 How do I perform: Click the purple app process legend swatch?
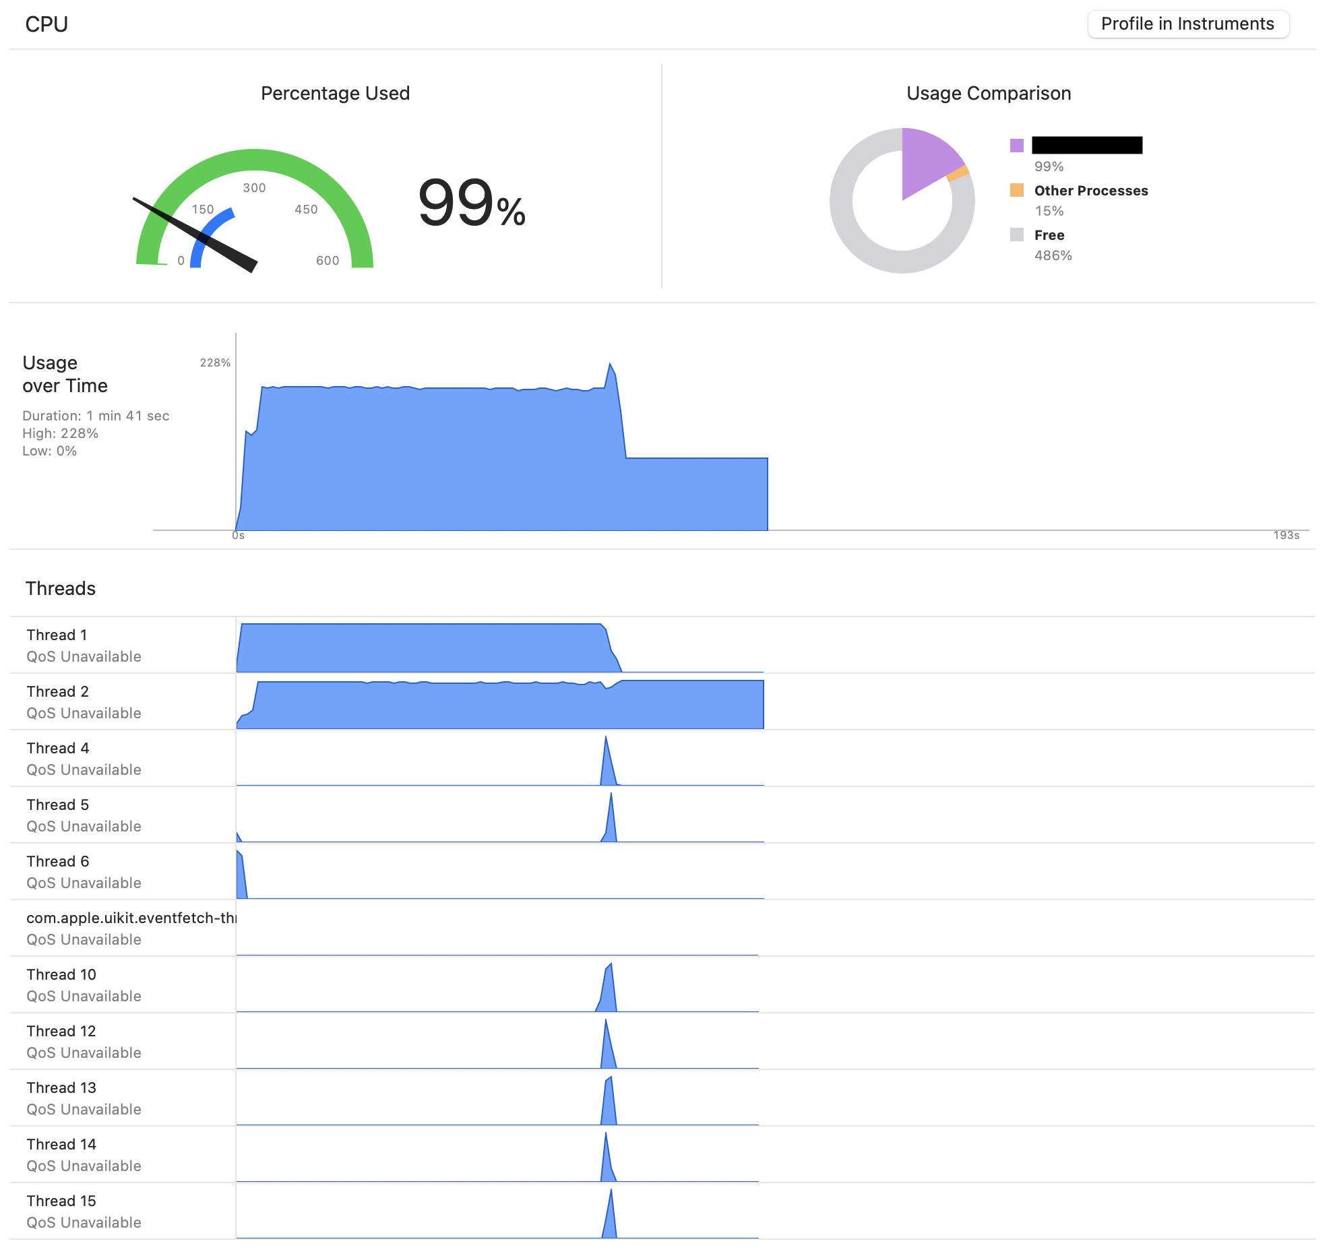pyautogui.click(x=1017, y=145)
